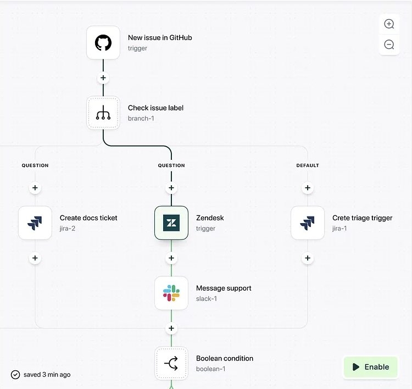Click the GitHub trigger node icon
Viewport: 412px width, 389px height.
tap(103, 43)
